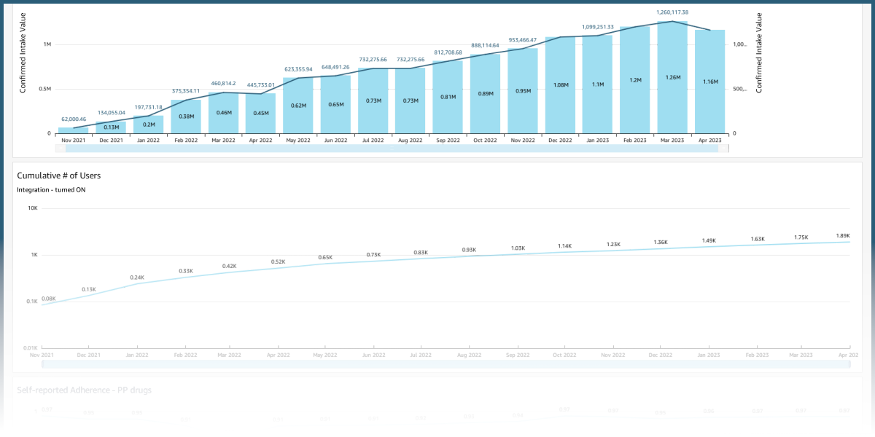Click the 648,491.26 data label
This screenshot has width=875, height=437.
pos(335,67)
